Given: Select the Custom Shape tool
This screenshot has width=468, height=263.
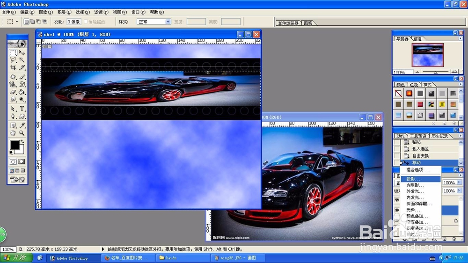Looking at the screenshot, I should pyautogui.click(x=22, y=116).
